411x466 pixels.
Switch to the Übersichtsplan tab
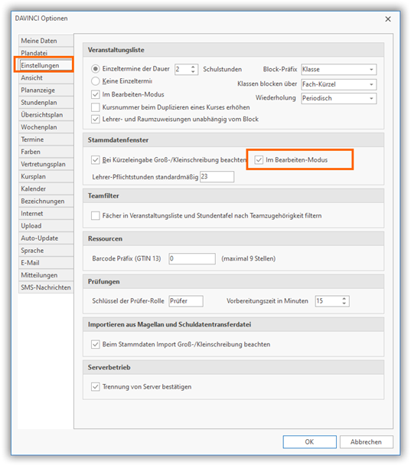[x=46, y=115]
